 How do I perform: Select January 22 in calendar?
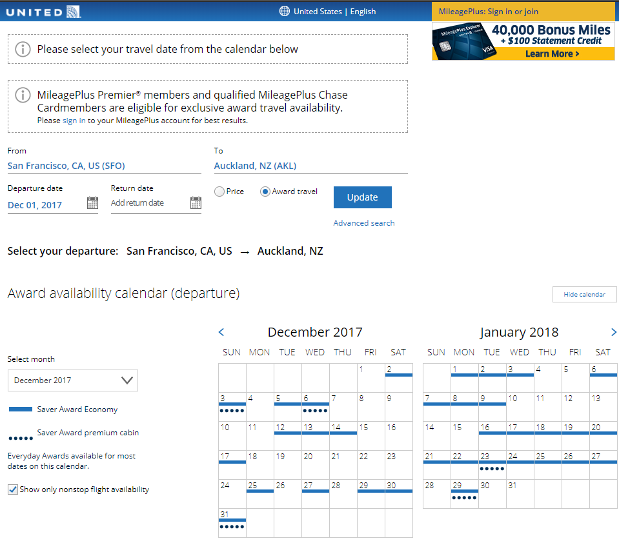click(465, 464)
